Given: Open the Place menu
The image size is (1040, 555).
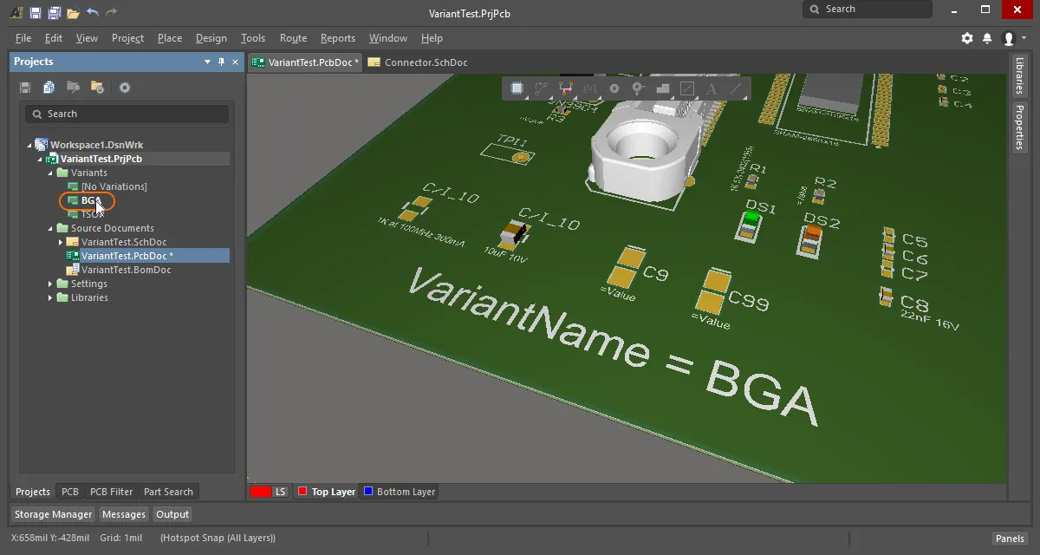Looking at the screenshot, I should pos(170,38).
